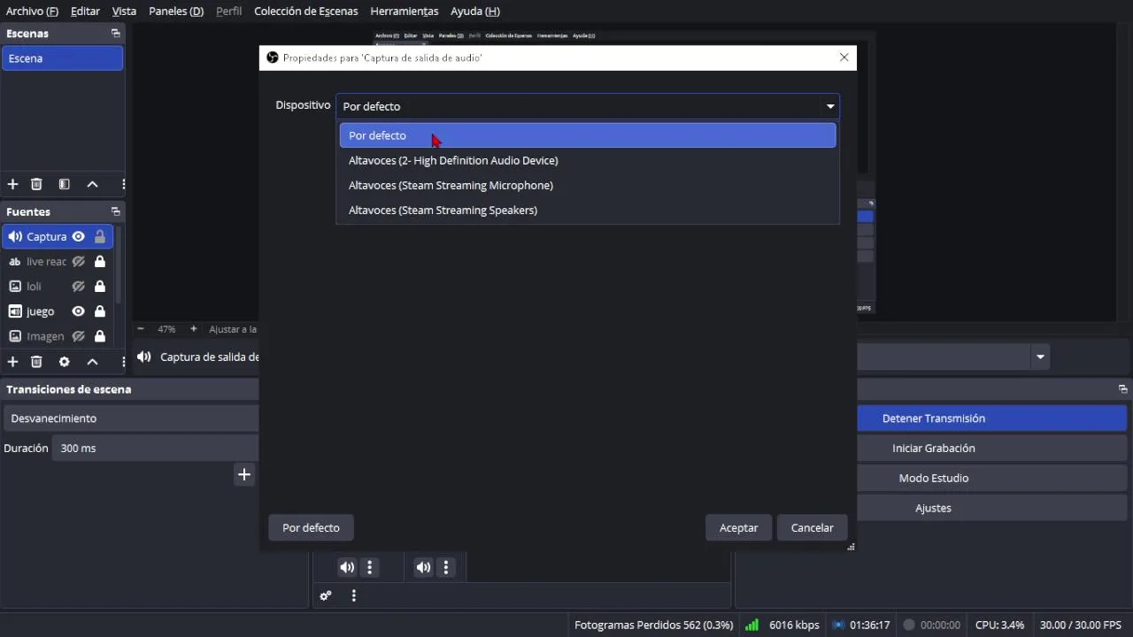1133x637 pixels.
Task: Select Altavoces Steam Streaming Speakers
Action: [588, 210]
